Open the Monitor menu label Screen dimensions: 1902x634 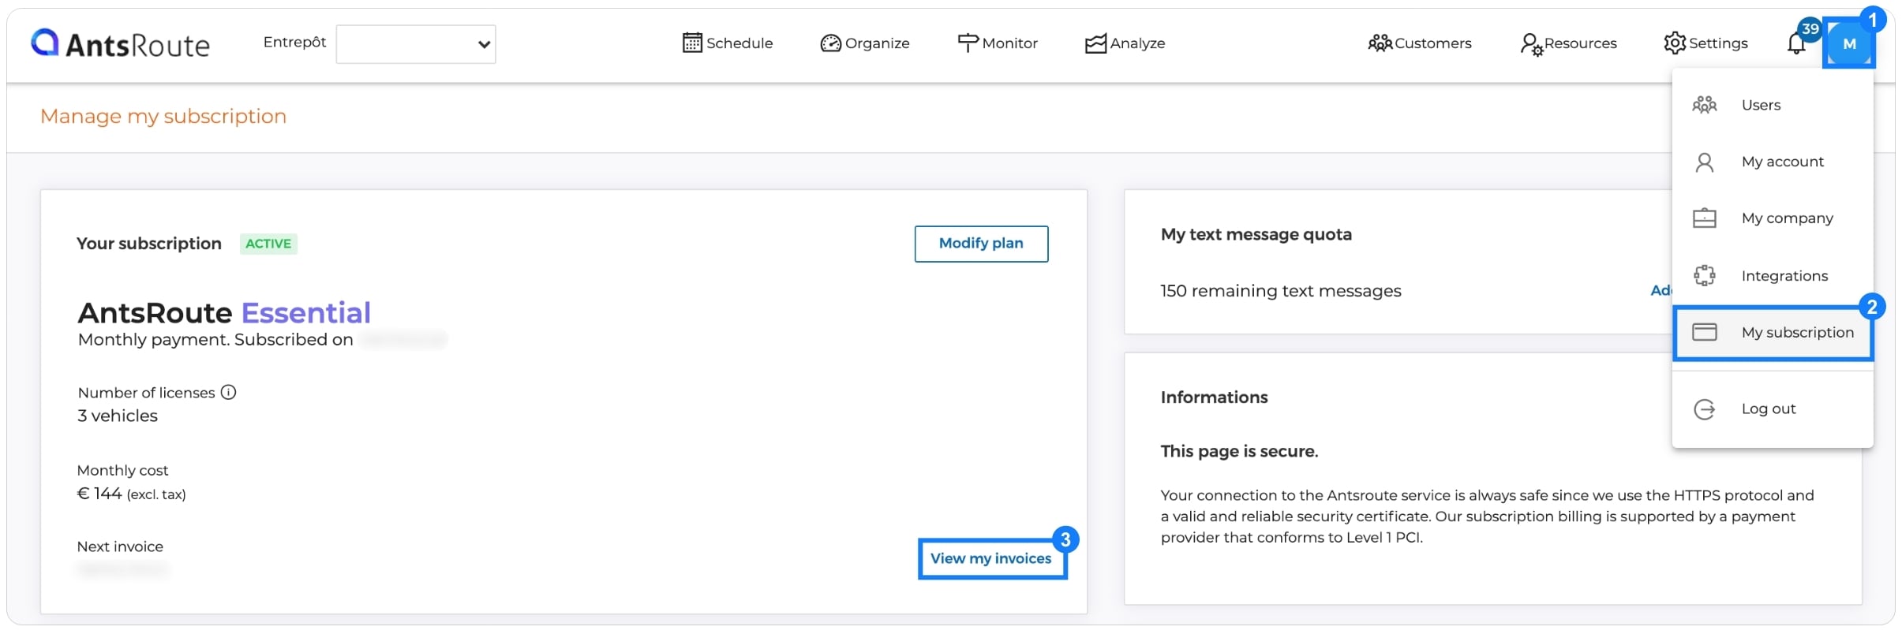pos(1009,43)
